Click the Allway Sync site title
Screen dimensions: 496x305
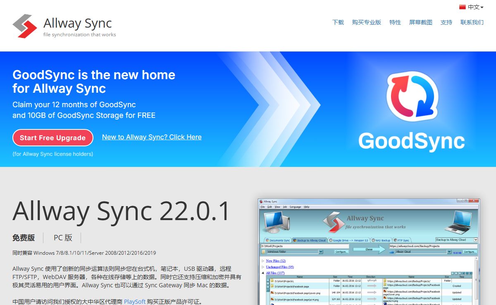[78, 23]
